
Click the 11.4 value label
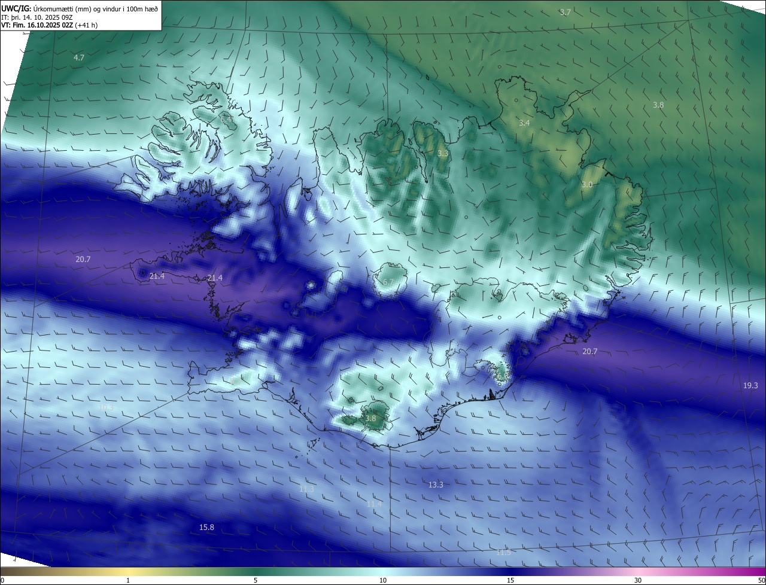[x=374, y=504]
